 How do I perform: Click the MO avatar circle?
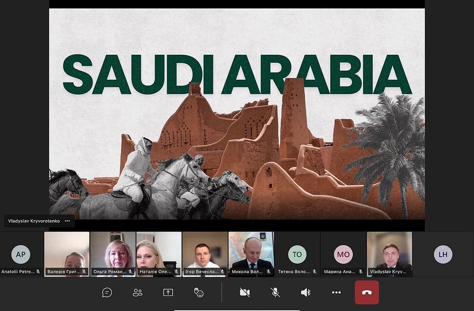point(343,254)
